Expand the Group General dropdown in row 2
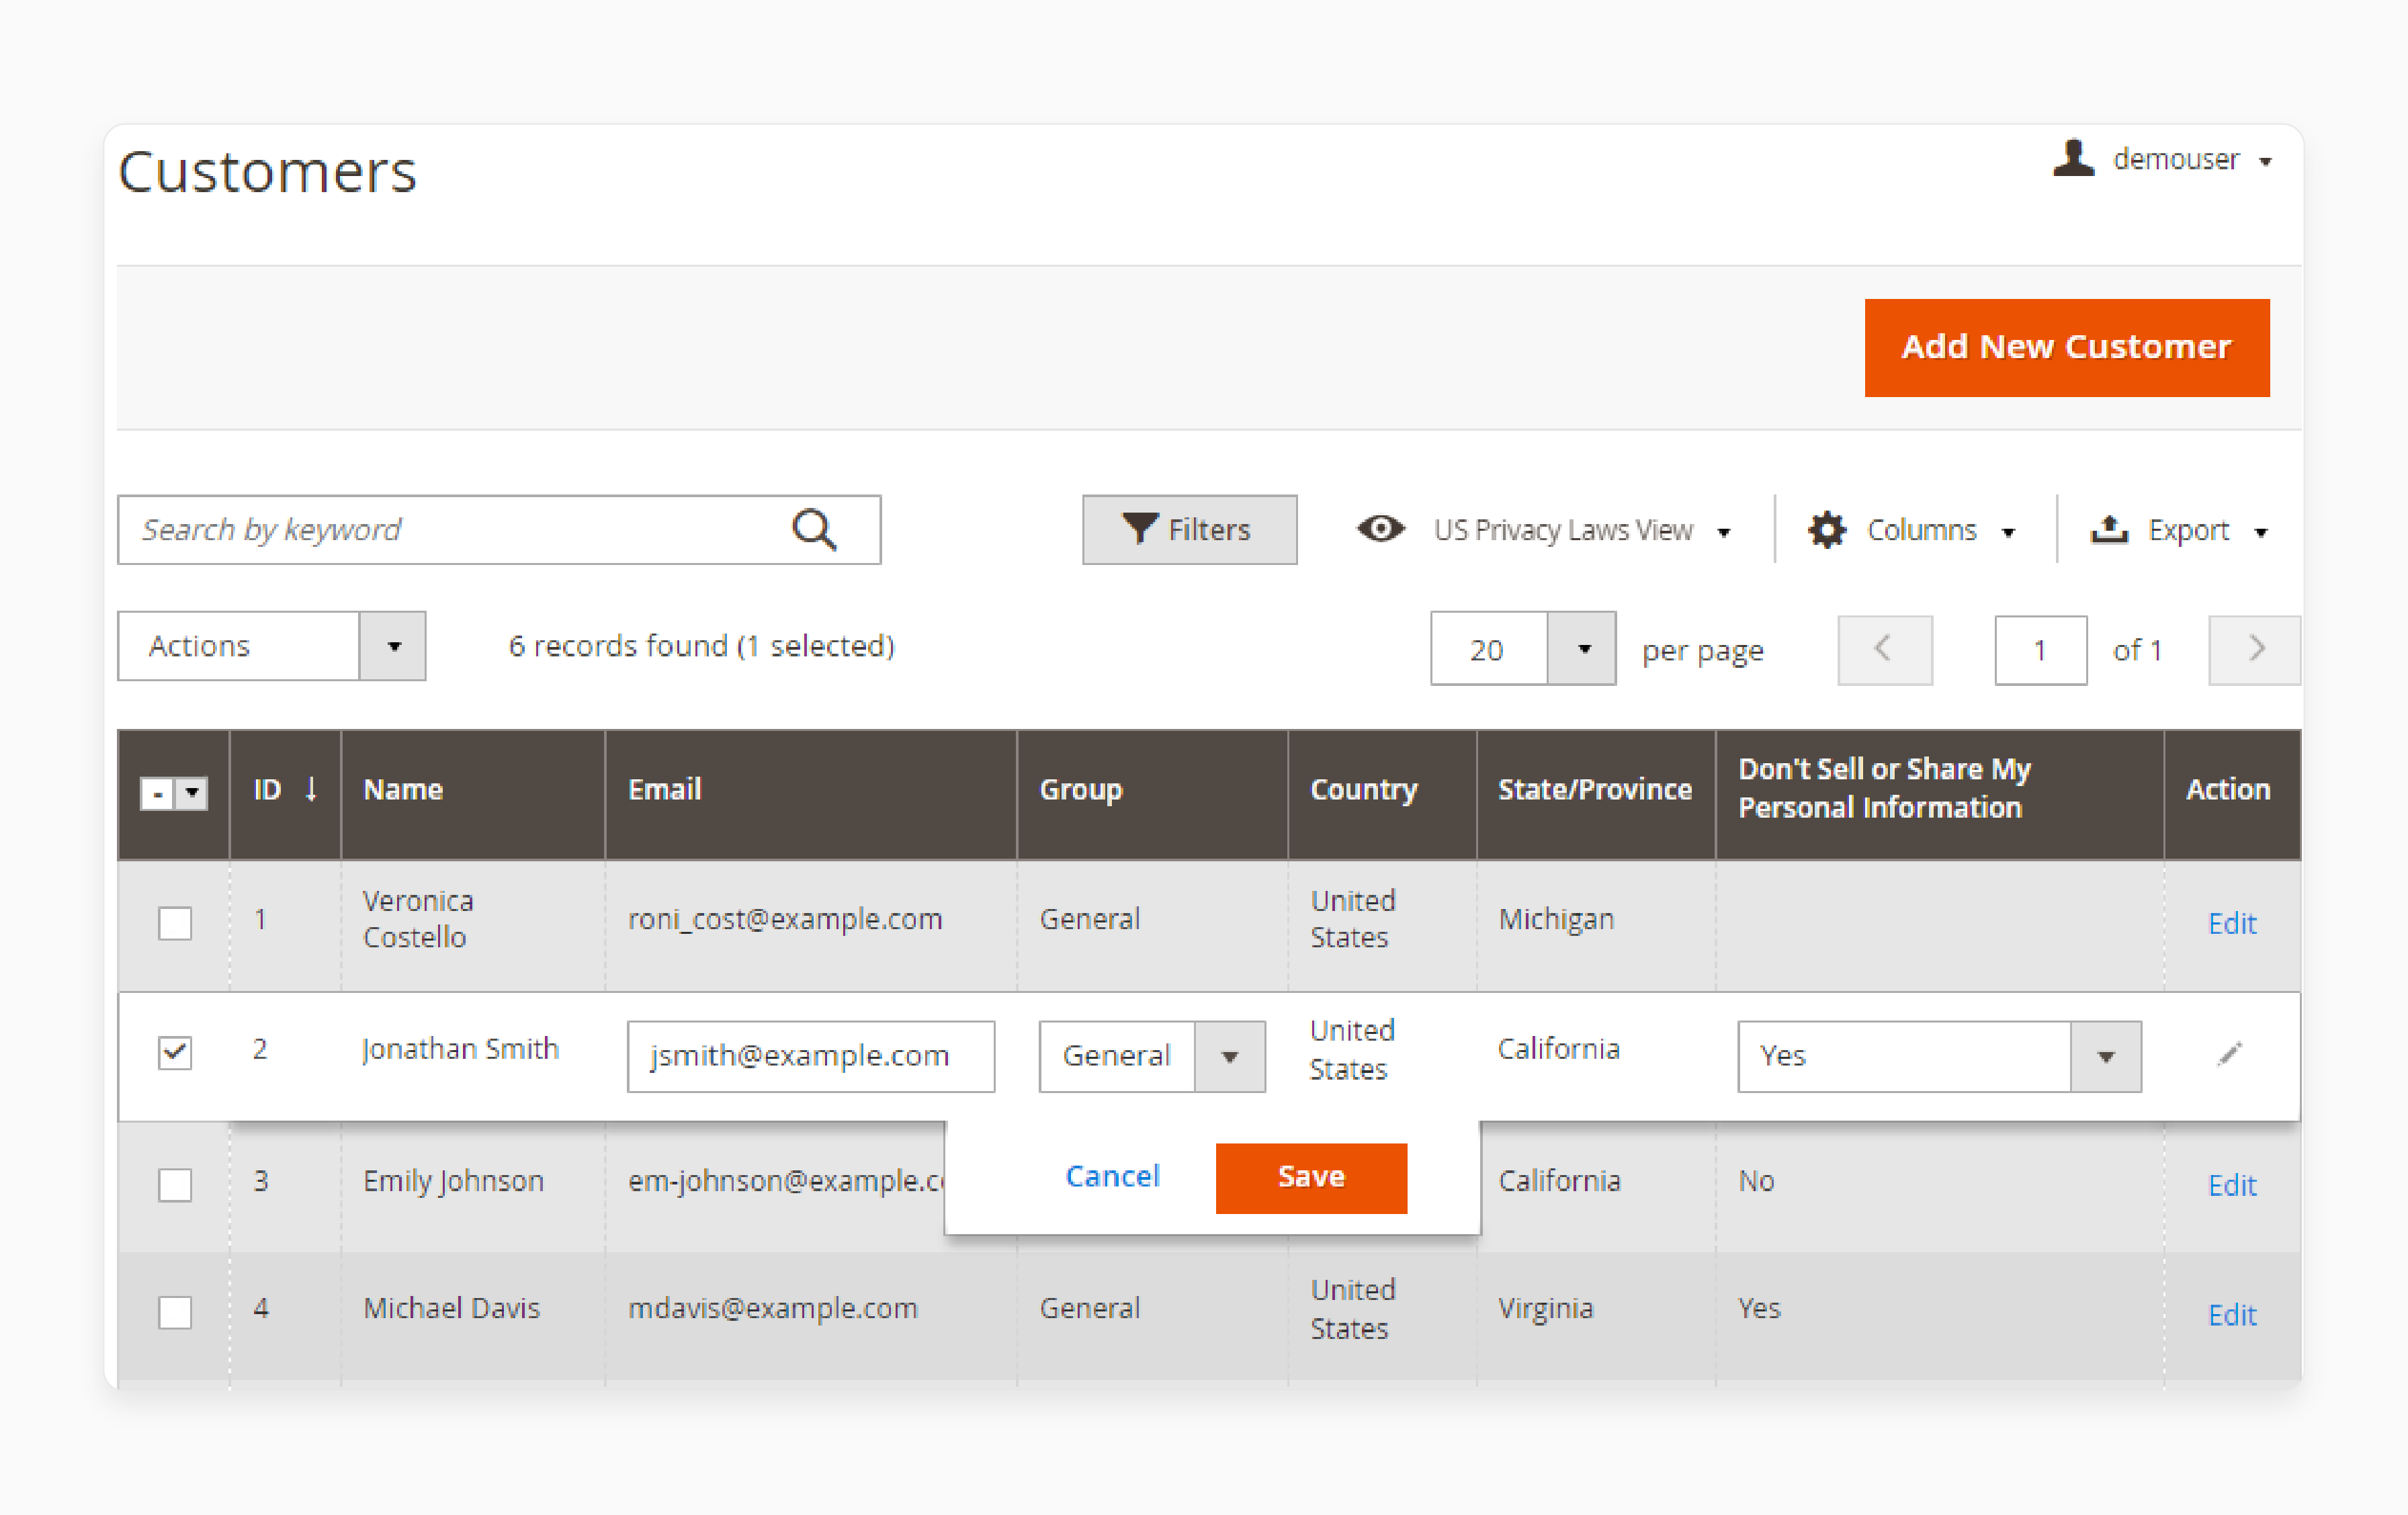The width and height of the screenshot is (2408, 1515). [x=1152, y=1056]
